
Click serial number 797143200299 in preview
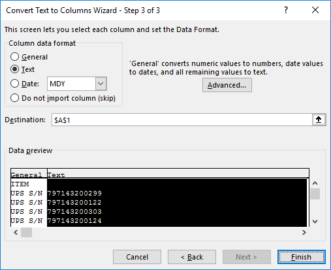pyautogui.click(x=74, y=194)
